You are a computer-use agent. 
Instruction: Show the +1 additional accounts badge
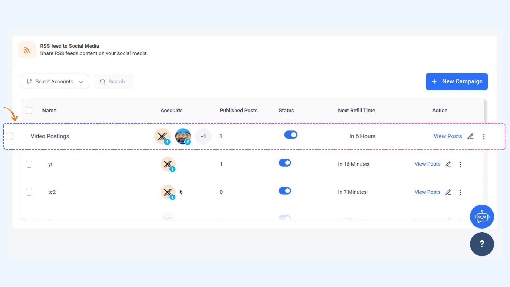point(203,136)
